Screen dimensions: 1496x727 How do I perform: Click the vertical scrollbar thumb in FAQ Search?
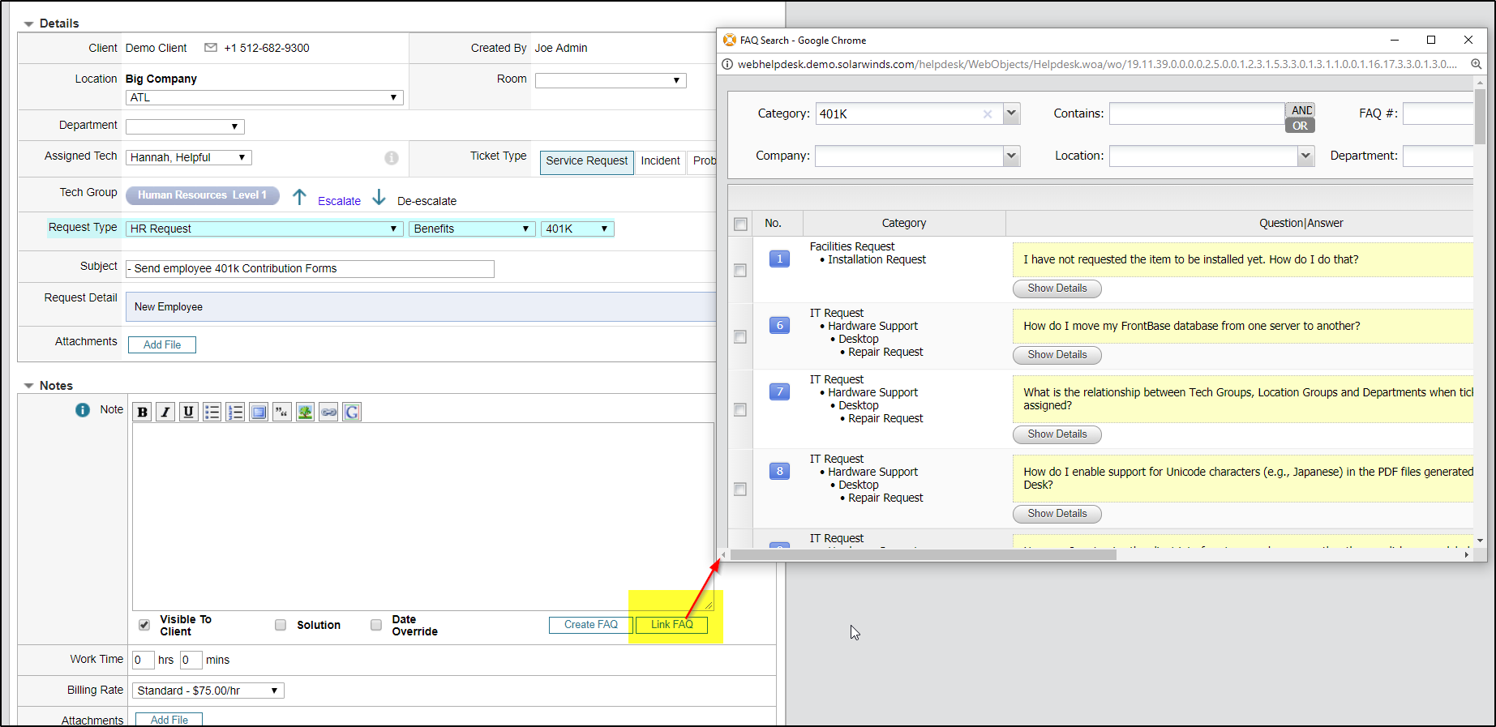click(1480, 116)
